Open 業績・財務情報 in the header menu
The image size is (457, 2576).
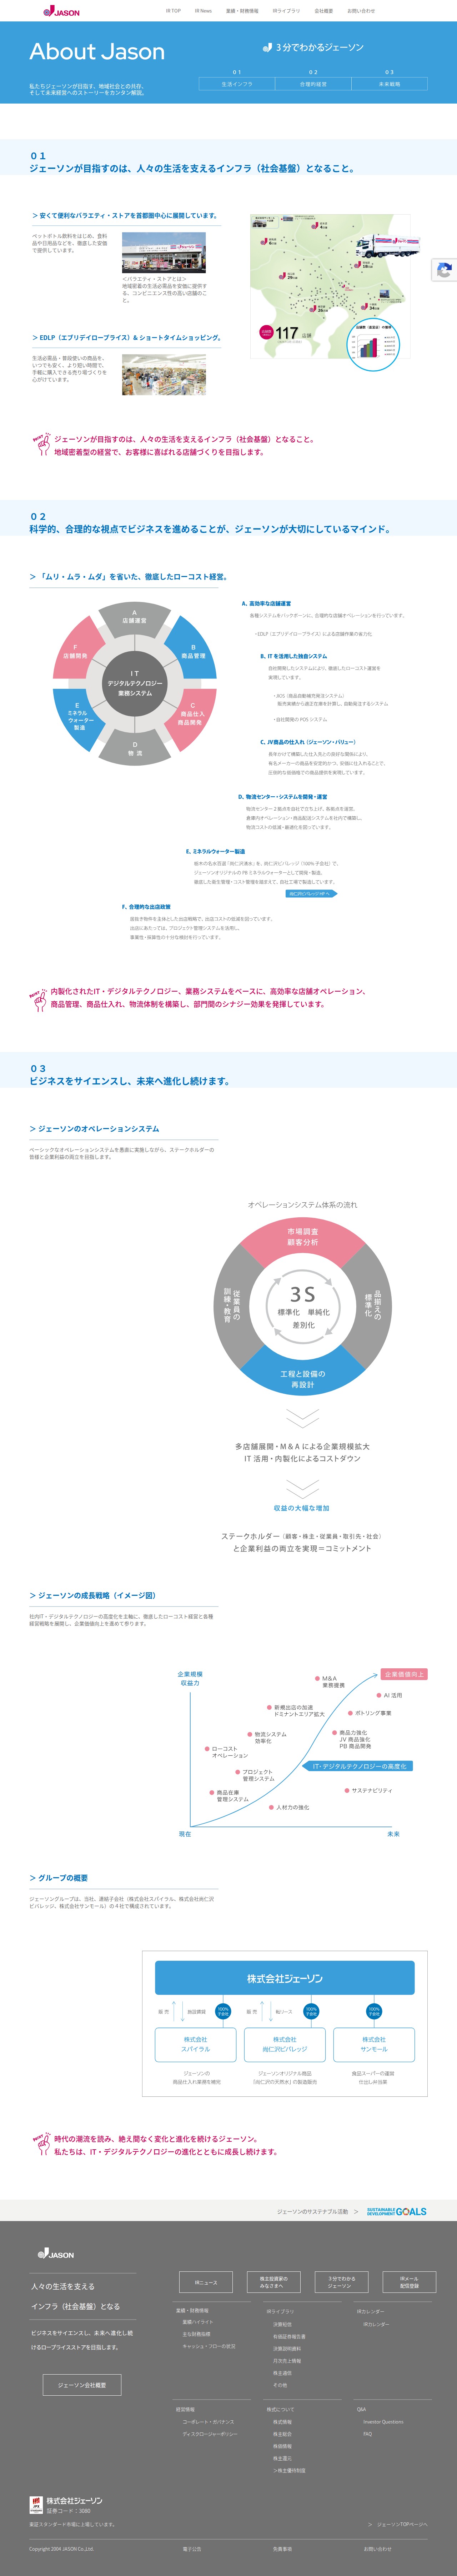pos(242,11)
